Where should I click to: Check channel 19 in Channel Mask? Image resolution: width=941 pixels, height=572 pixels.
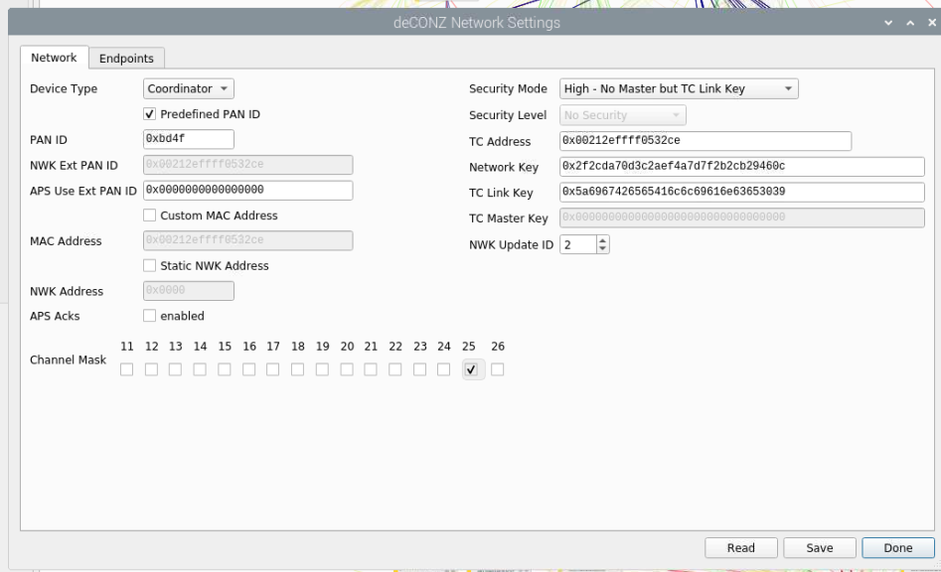322,370
